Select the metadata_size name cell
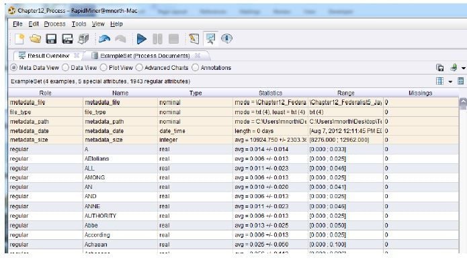 pos(120,140)
